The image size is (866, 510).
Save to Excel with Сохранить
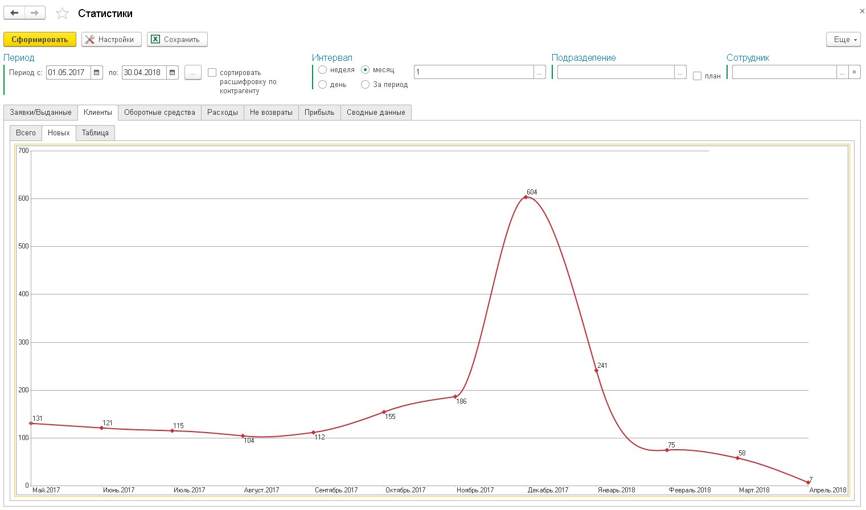177,39
